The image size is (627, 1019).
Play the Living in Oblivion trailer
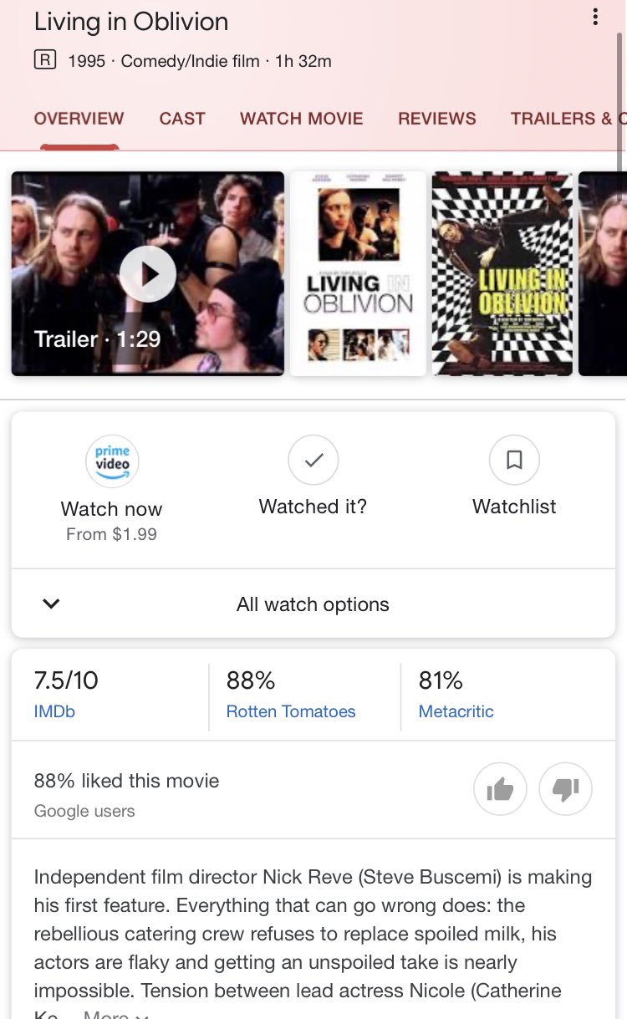click(148, 273)
